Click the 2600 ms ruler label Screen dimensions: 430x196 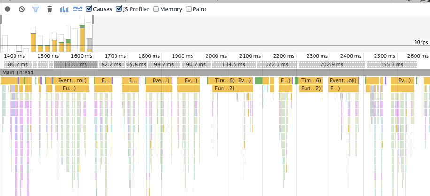coord(418,56)
